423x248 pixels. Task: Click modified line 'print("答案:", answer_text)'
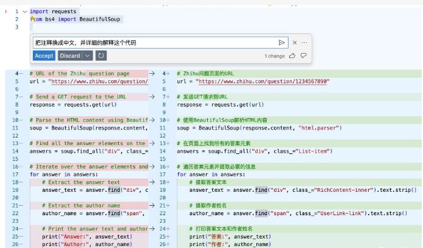230,237
